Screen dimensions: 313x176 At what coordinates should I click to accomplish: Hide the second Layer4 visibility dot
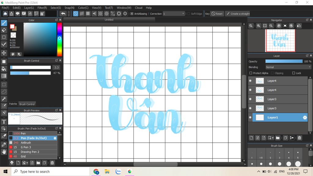(x=250, y=90)
